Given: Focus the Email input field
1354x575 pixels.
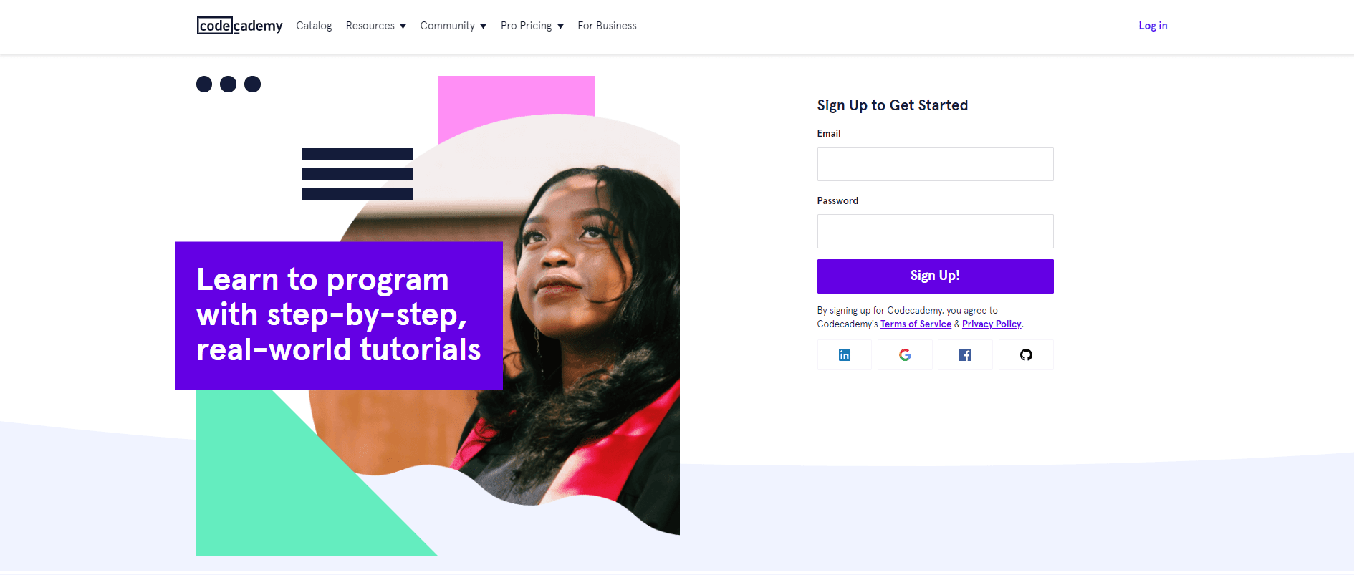Looking at the screenshot, I should coord(935,164).
